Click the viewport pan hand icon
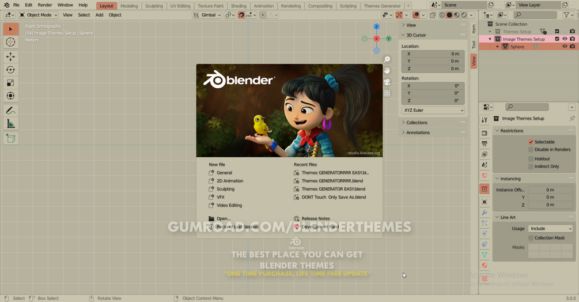The height and width of the screenshot is (302, 579). (387, 70)
